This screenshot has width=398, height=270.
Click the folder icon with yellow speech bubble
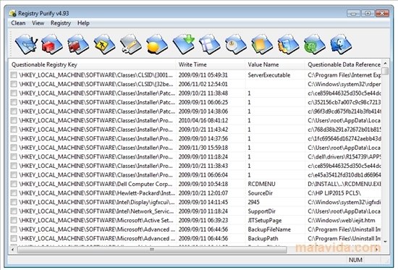(157, 44)
